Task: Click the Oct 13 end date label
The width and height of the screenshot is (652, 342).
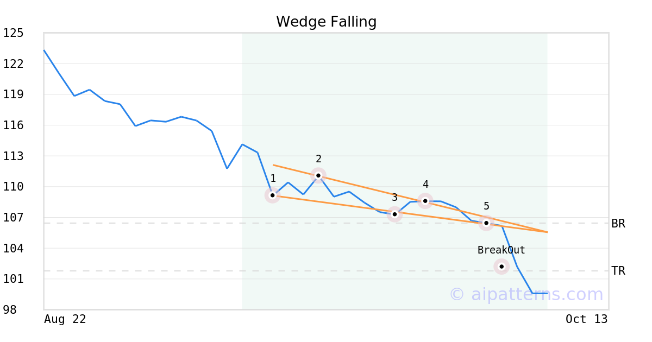Action: click(586, 319)
